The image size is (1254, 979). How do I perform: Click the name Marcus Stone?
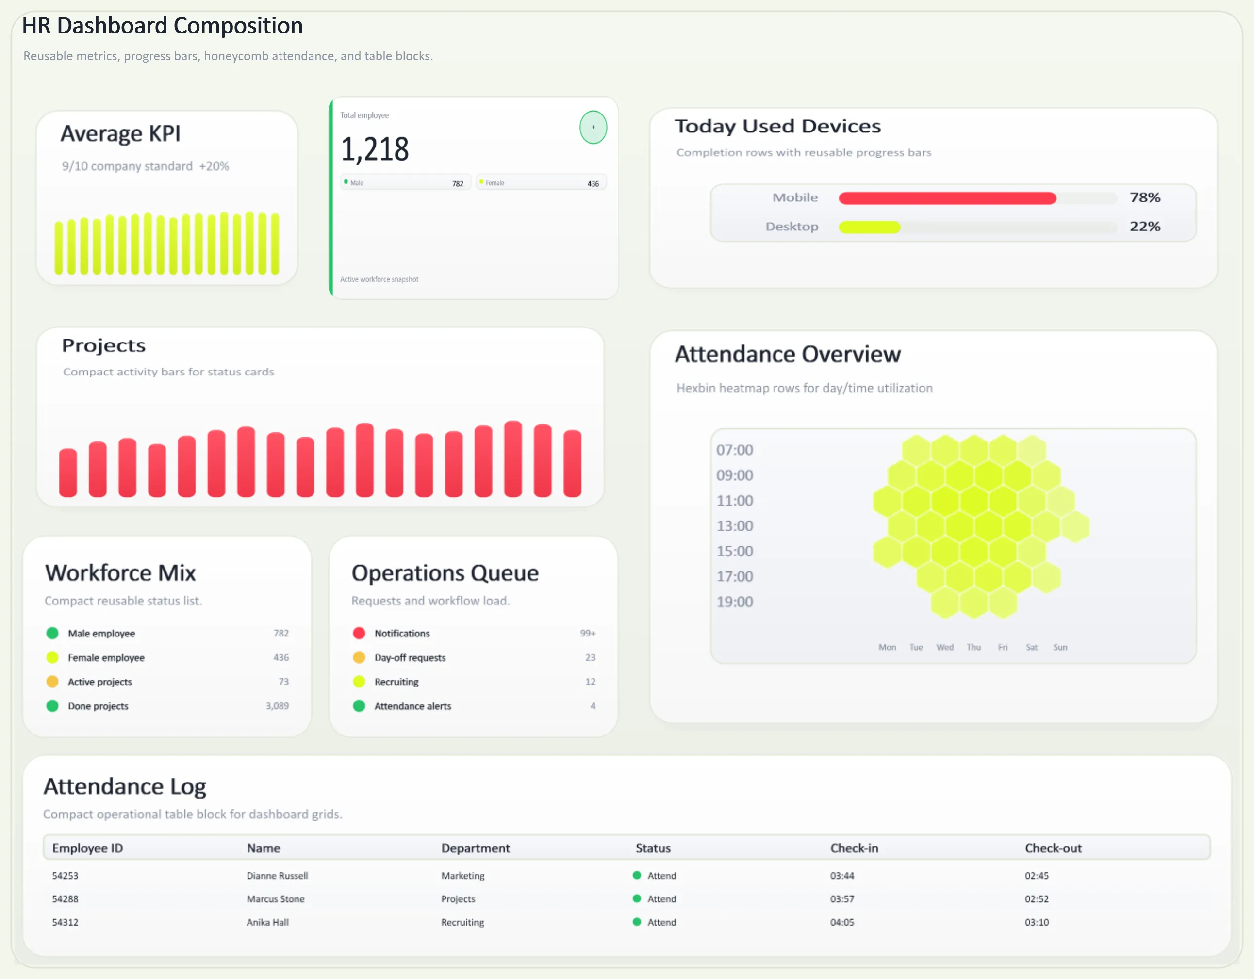tap(276, 899)
